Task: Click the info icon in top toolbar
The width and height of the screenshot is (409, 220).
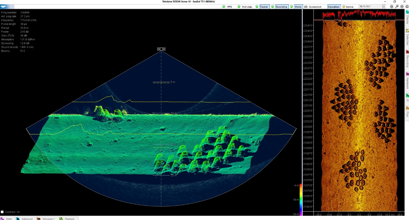Action: 402,7
